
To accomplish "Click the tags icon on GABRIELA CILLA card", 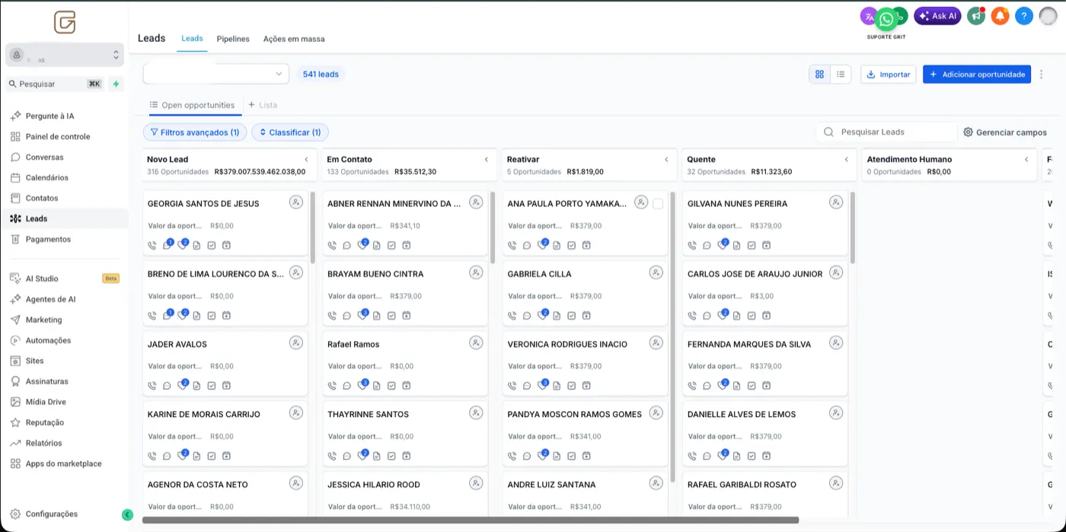I will click(x=543, y=314).
